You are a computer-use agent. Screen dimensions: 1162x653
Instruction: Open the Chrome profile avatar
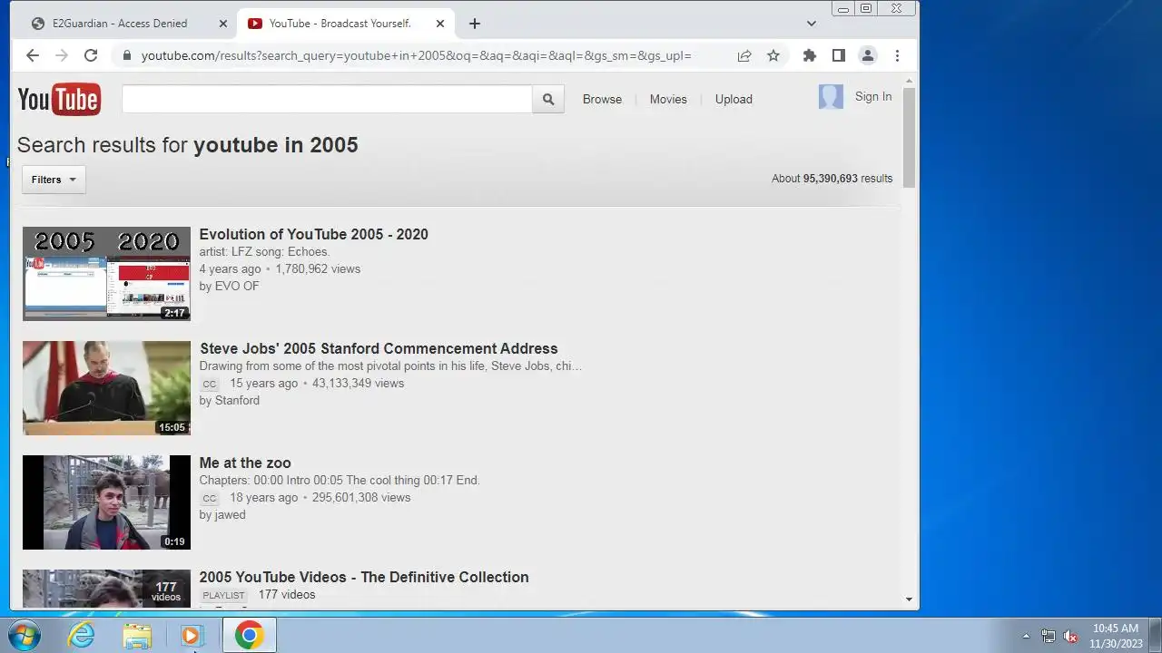pyautogui.click(x=868, y=55)
